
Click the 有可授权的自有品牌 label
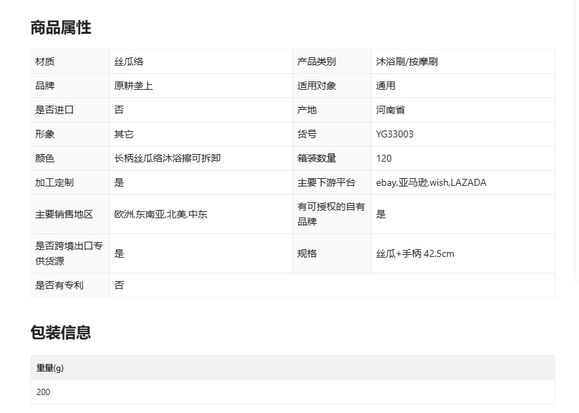click(331, 214)
